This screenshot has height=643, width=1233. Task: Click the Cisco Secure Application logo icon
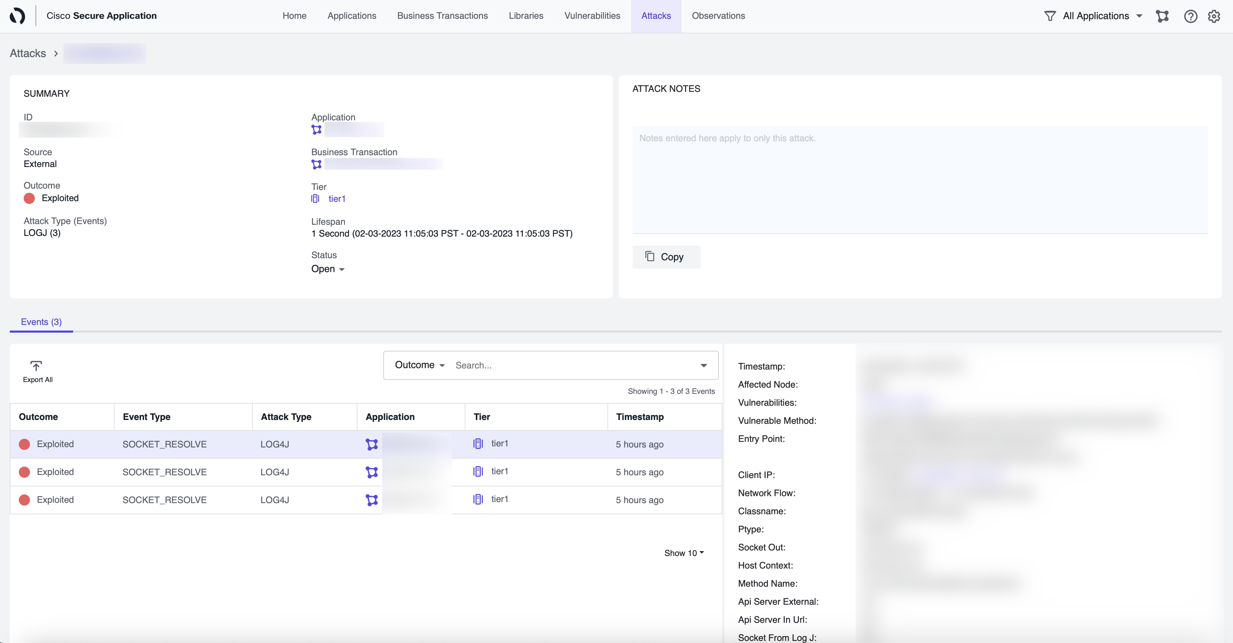pyautogui.click(x=17, y=16)
